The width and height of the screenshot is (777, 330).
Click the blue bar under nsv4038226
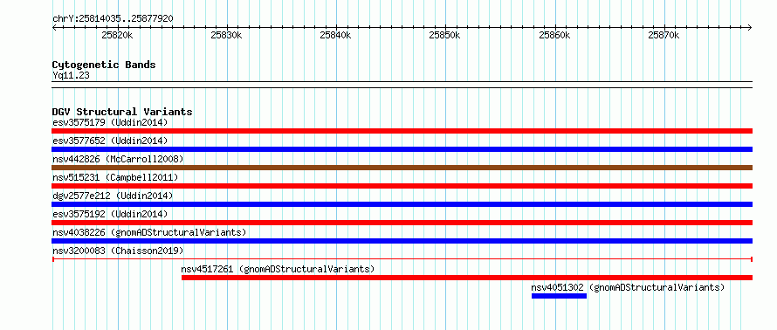402,241
